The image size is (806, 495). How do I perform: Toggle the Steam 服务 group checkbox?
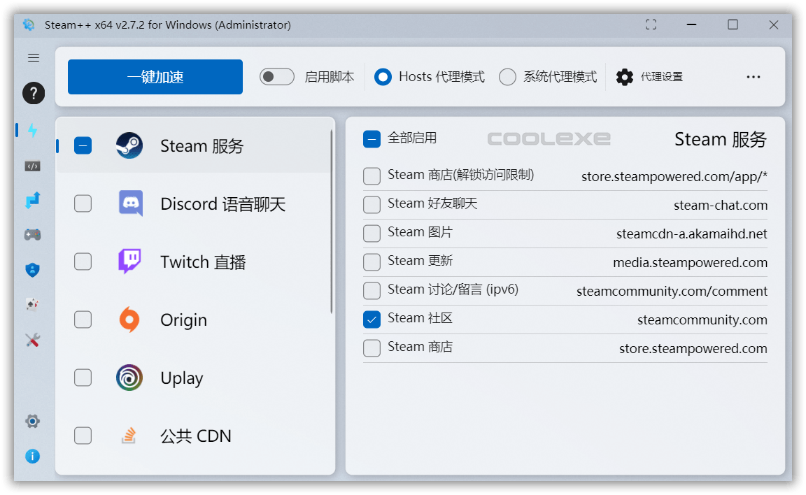[x=83, y=146]
